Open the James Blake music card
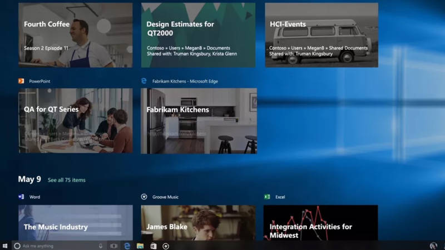The width and height of the screenshot is (445, 250). [x=198, y=223]
